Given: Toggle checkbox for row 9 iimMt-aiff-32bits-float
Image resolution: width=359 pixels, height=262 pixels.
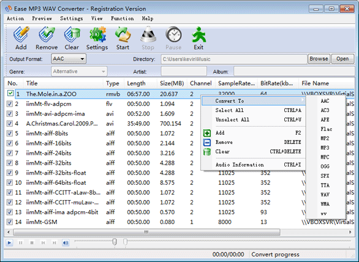Looking at the screenshot, I should click(x=10, y=173).
